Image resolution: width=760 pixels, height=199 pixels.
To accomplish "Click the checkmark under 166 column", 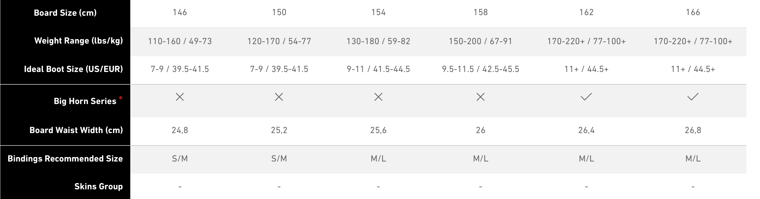I will click(693, 97).
